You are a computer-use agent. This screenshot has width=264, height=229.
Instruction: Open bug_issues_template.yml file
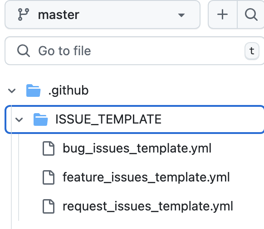point(137,148)
